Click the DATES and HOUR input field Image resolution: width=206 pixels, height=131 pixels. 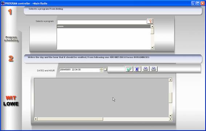click(80, 70)
